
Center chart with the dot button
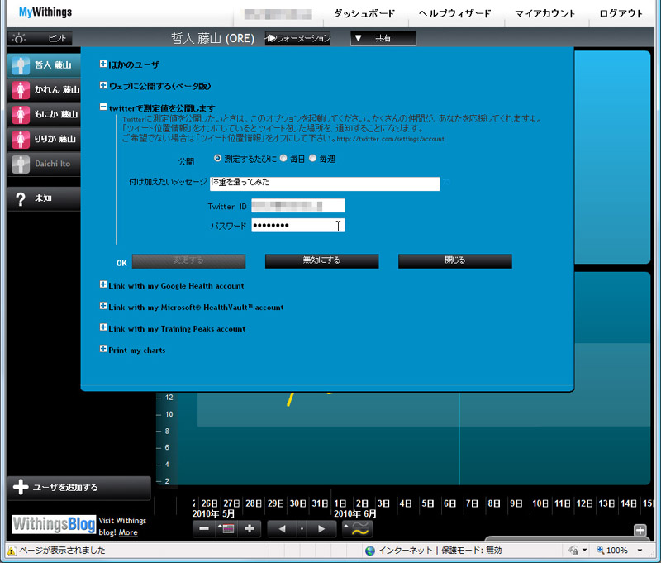302,529
